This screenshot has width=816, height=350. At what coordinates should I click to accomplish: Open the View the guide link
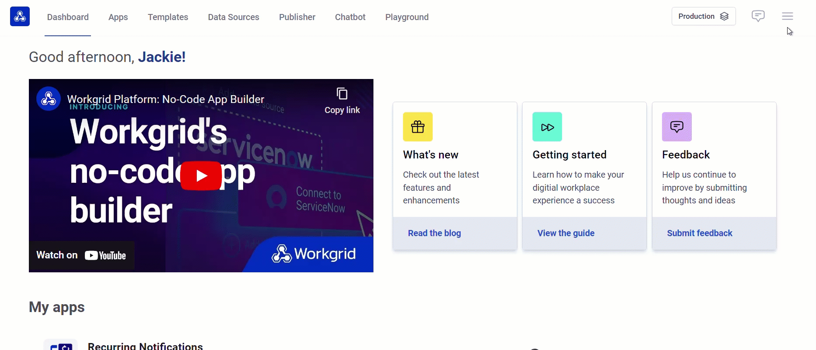tap(566, 233)
